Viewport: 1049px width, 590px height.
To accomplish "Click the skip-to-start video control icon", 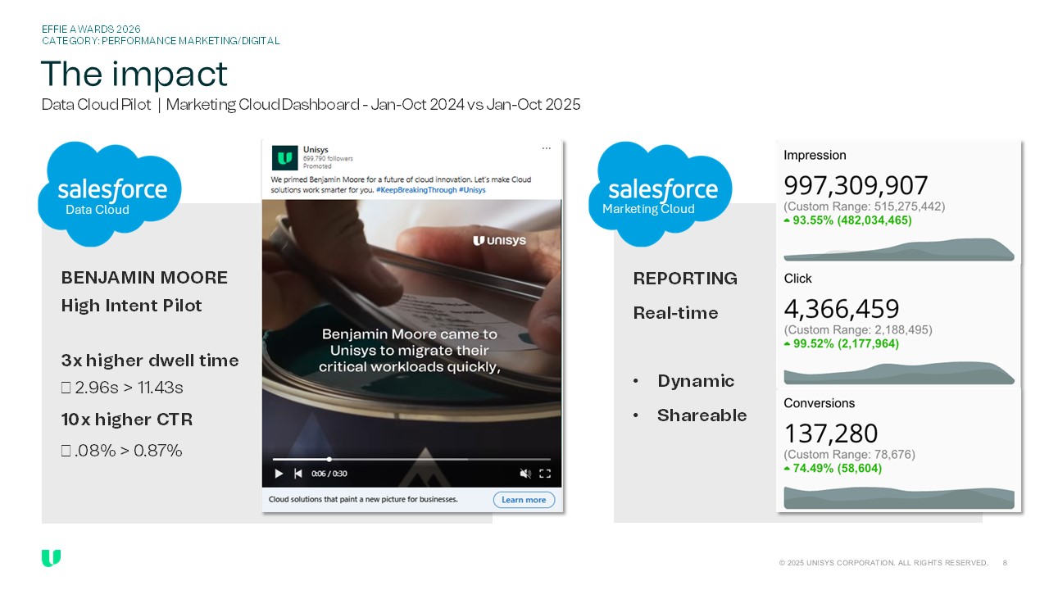I will pos(298,474).
